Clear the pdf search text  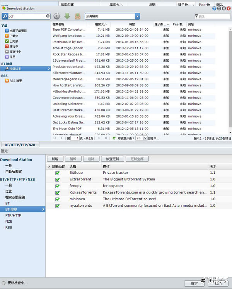pos(48,16)
